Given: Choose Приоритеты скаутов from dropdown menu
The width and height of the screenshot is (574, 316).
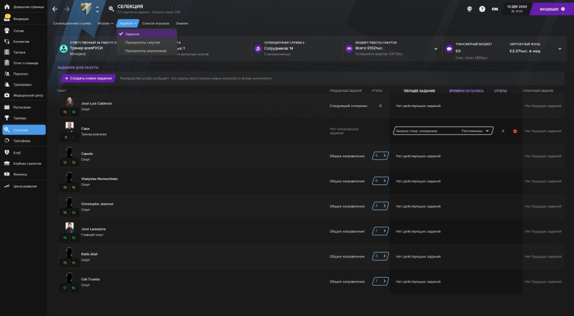Looking at the screenshot, I should [x=142, y=42].
